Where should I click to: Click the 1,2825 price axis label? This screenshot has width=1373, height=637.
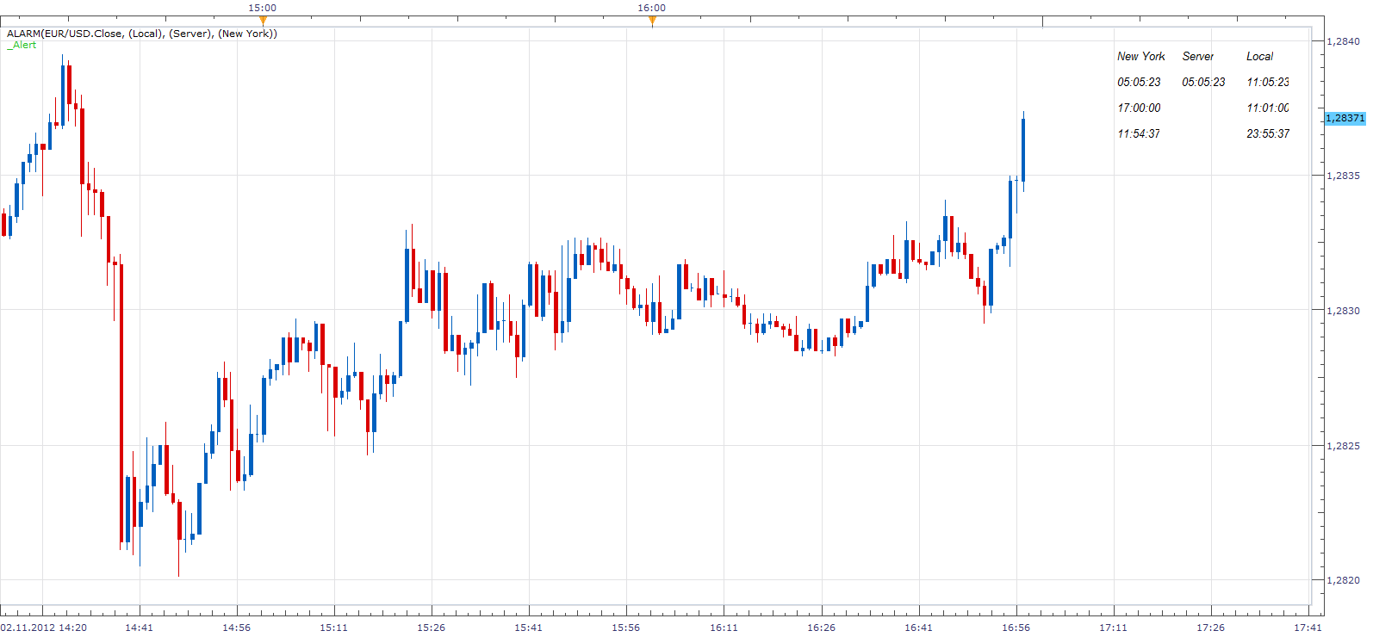click(x=1343, y=446)
